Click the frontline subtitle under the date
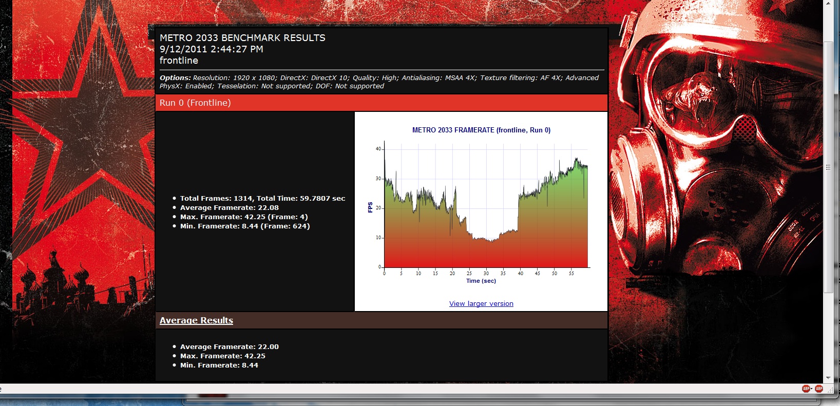Viewport: 840px width, 406px height. point(179,60)
